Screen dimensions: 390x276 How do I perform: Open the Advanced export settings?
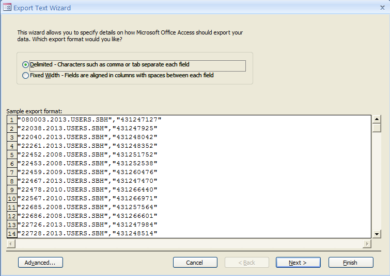click(x=40, y=263)
